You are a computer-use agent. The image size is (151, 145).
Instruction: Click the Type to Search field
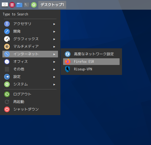pyautogui.click(x=30, y=14)
